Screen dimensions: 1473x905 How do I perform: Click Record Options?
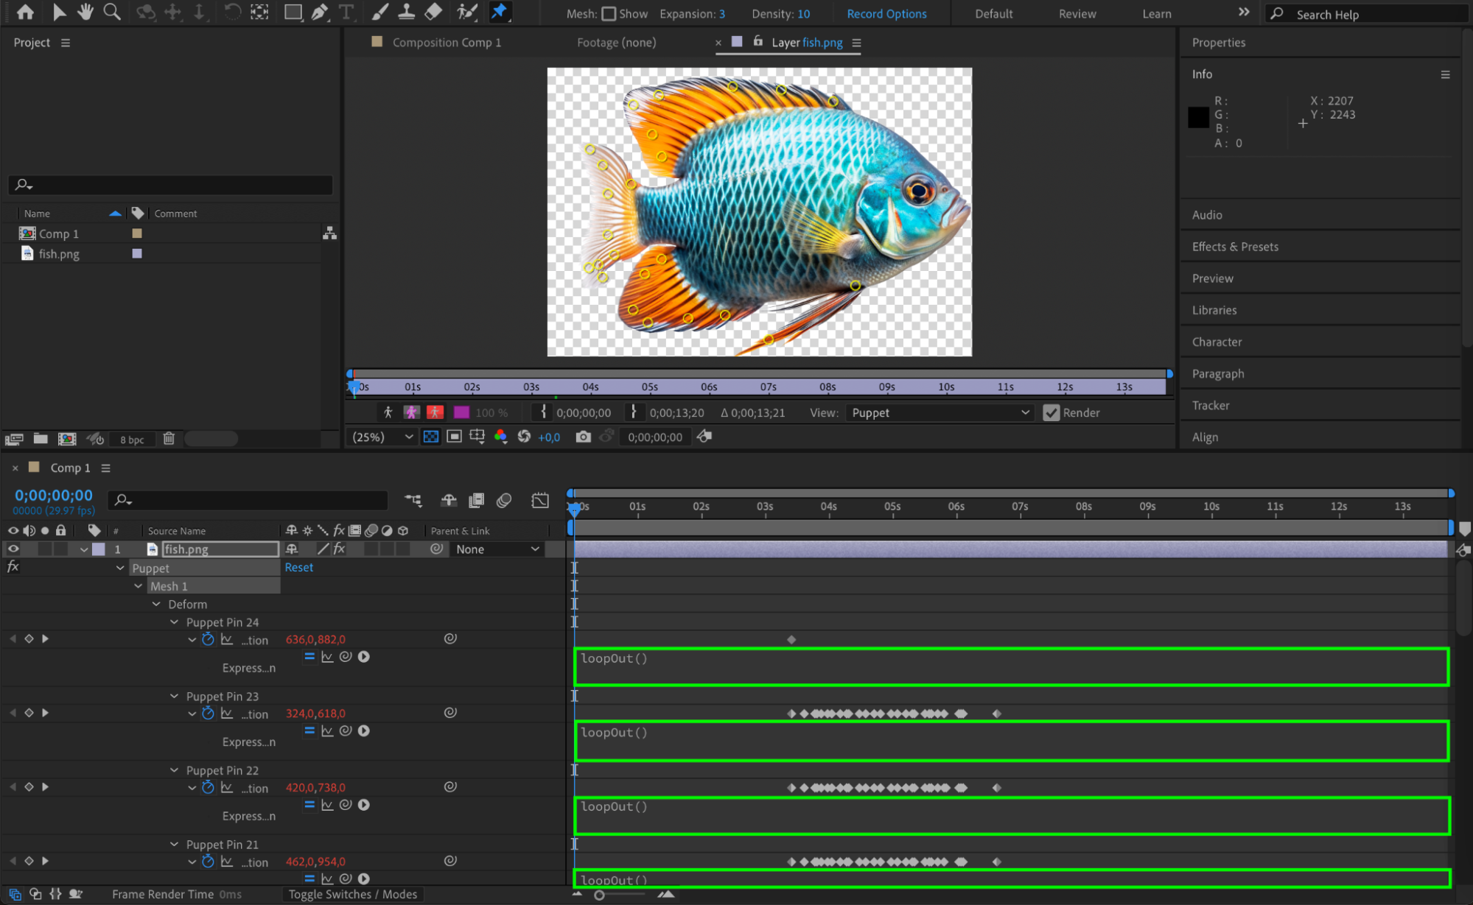click(x=886, y=14)
